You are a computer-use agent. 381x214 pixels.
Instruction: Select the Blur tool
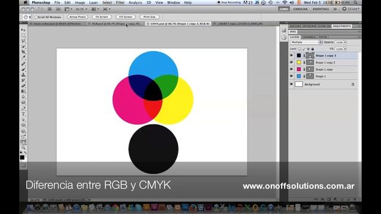click(23, 96)
